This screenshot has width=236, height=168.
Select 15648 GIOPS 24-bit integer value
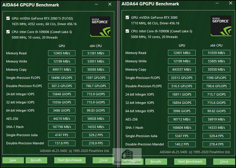(62, 94)
